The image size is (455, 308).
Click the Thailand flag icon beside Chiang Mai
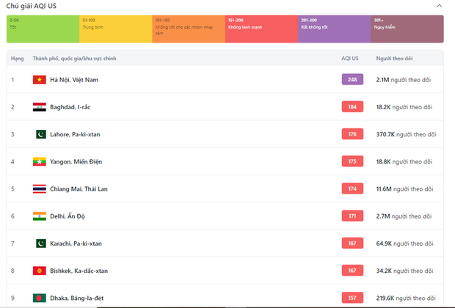[40, 188]
